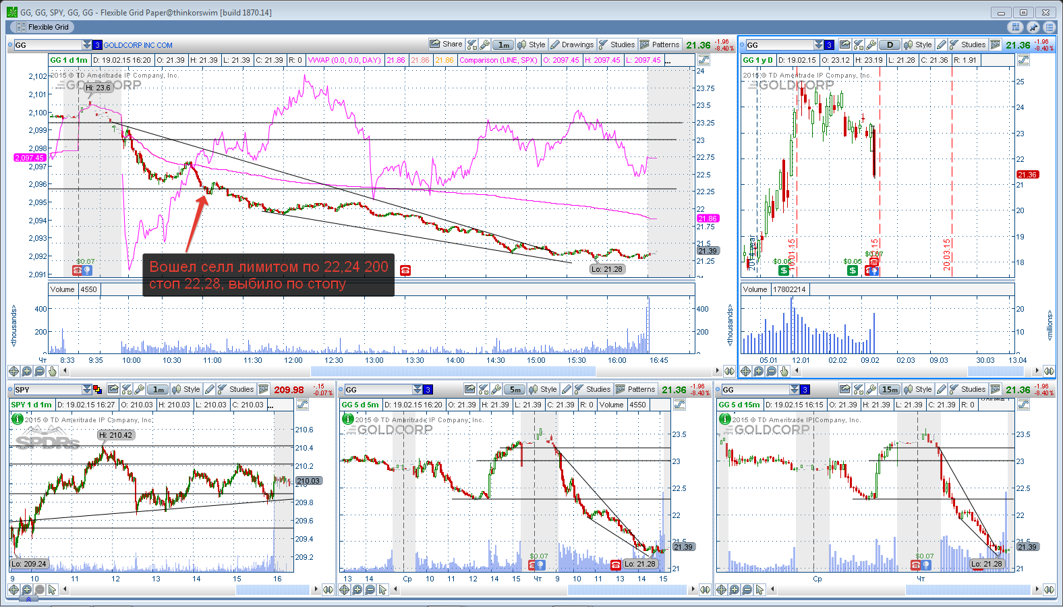Click share icon on daily GG chart
Image resolution: width=1063 pixels, height=607 pixels.
click(845, 45)
